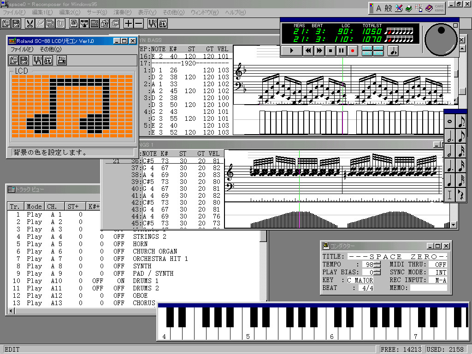
Task: Click the jog dial on transport panel
Action: (x=440, y=40)
